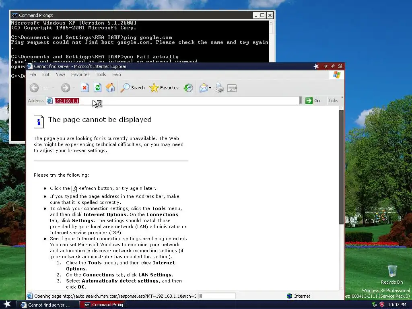Click the Command Prompt scrollbar up arrow
The height and width of the screenshot is (309, 412).
[x=271, y=23]
